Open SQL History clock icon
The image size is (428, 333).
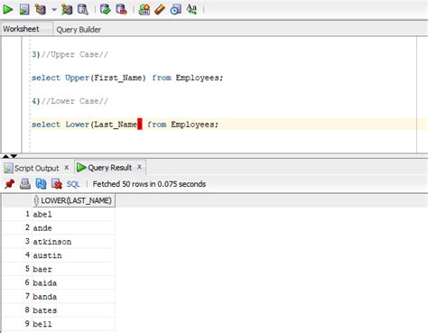[175, 9]
